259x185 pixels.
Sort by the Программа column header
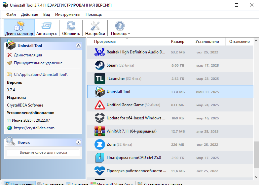point(126,42)
